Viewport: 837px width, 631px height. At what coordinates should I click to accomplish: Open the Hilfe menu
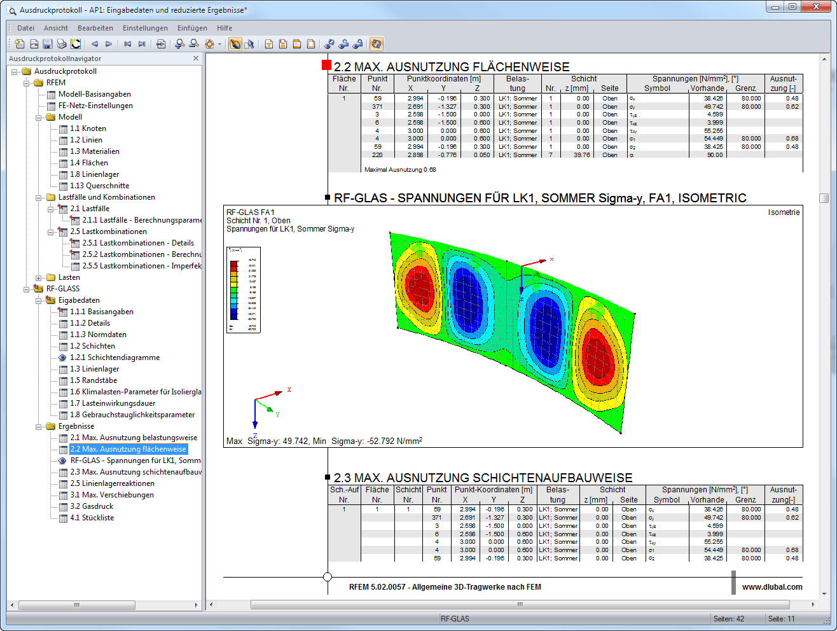click(225, 28)
